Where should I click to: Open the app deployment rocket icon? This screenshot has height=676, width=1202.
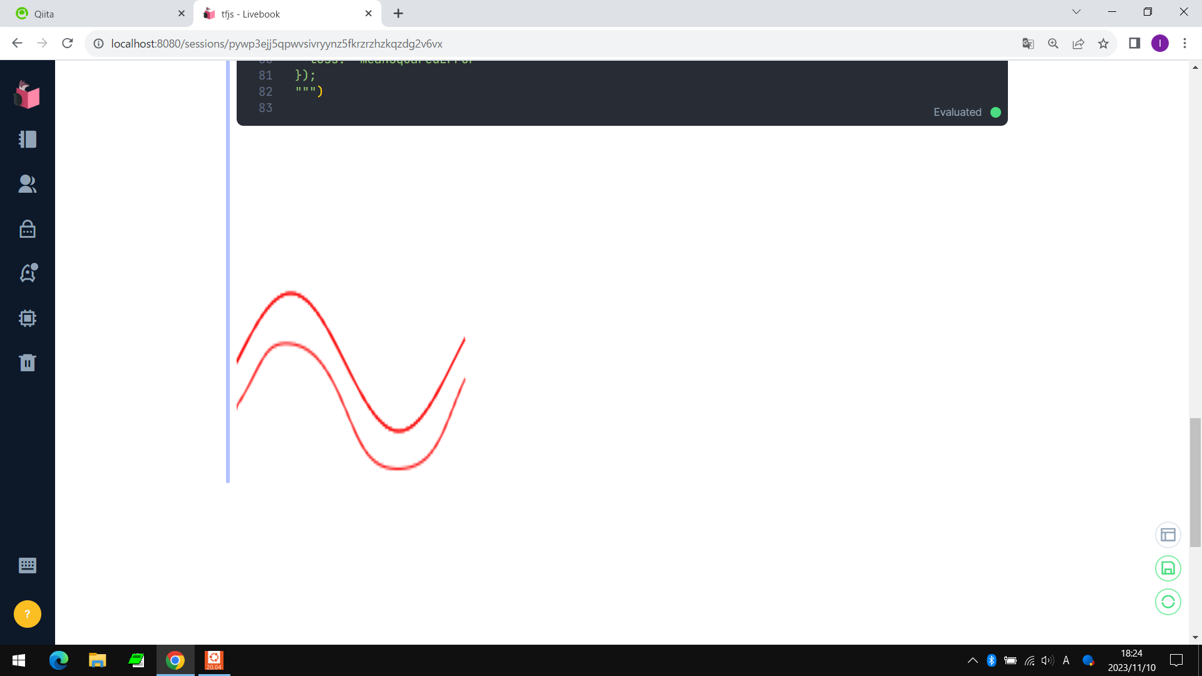pos(28,273)
